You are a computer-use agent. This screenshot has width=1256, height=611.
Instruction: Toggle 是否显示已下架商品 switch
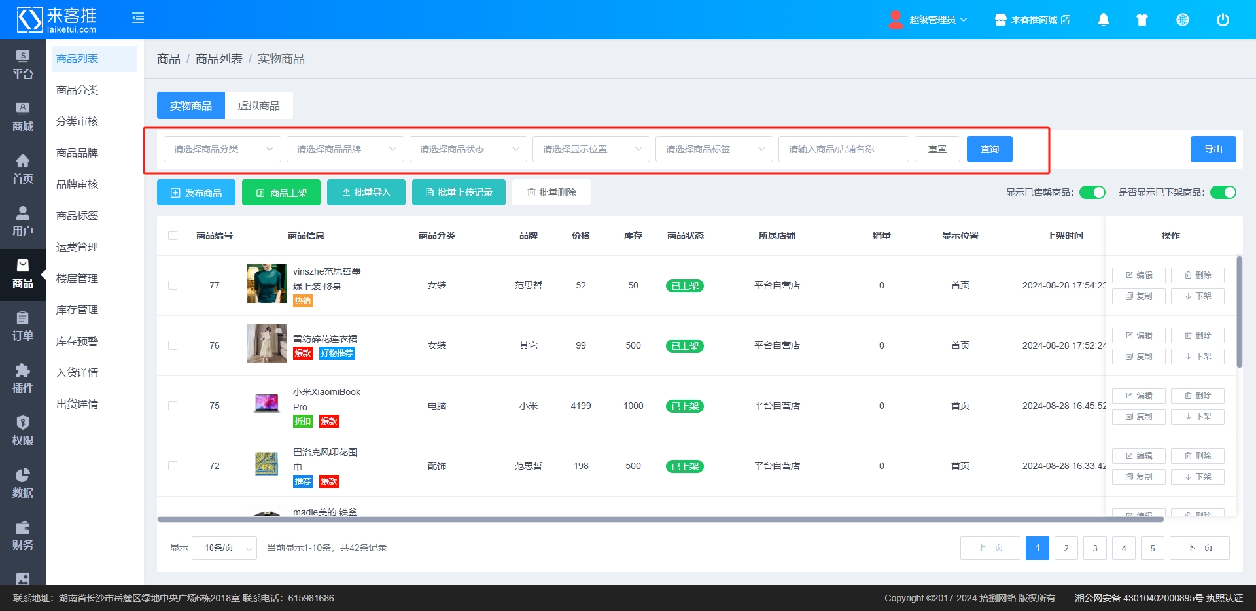1223,192
